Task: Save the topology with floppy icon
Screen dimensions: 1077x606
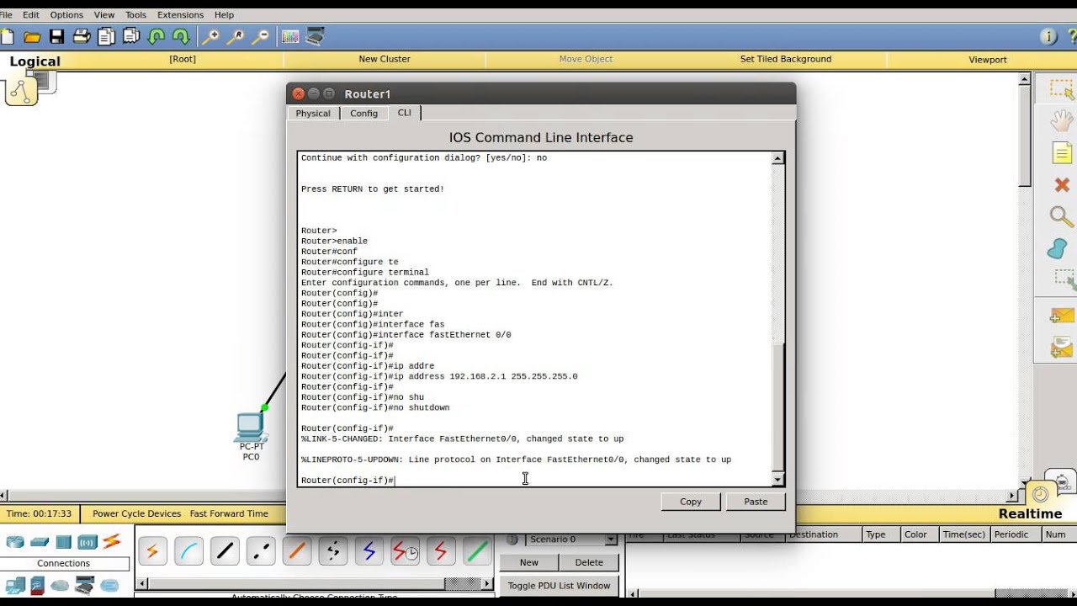Action: [56, 36]
